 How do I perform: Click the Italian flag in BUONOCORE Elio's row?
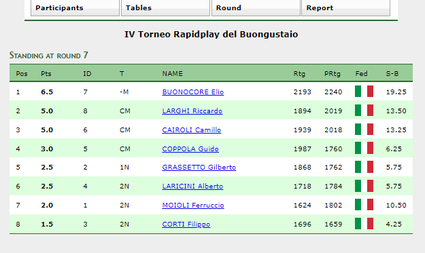[364, 92]
